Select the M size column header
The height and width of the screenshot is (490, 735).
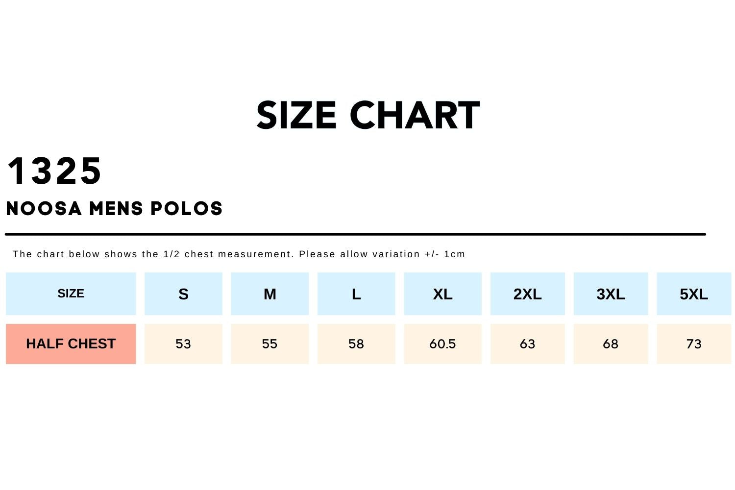[270, 294]
